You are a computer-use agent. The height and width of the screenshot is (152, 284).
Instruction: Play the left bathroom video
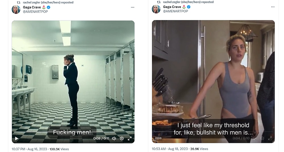[x=16, y=139]
